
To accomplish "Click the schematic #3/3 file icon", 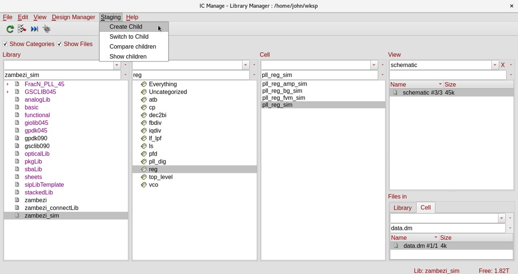I will tap(395, 93).
